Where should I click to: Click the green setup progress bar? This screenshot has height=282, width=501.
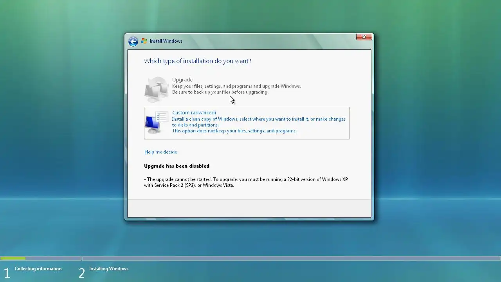(13, 258)
